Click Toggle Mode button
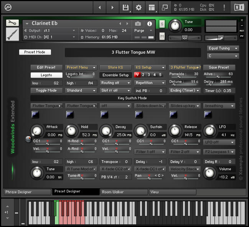This screenshot has height=227, width=249. coord(46,90)
